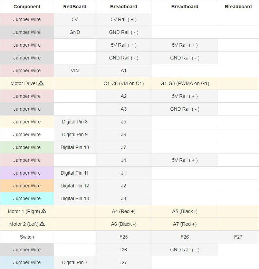
Task: Click the warning icon beside Motor Driver
Action: pyautogui.click(x=41, y=83)
